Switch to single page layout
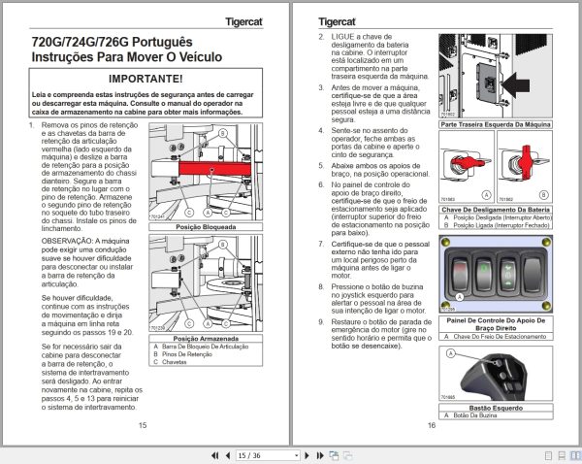 coord(548,456)
